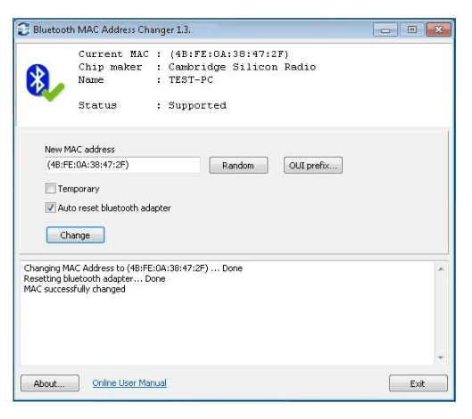Open the Online User Manual link
The image size is (472, 419).
(x=129, y=382)
